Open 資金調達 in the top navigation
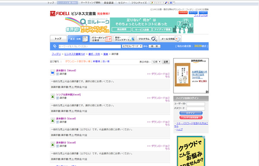Screen dimensions: 259x166 tap(109, 3)
